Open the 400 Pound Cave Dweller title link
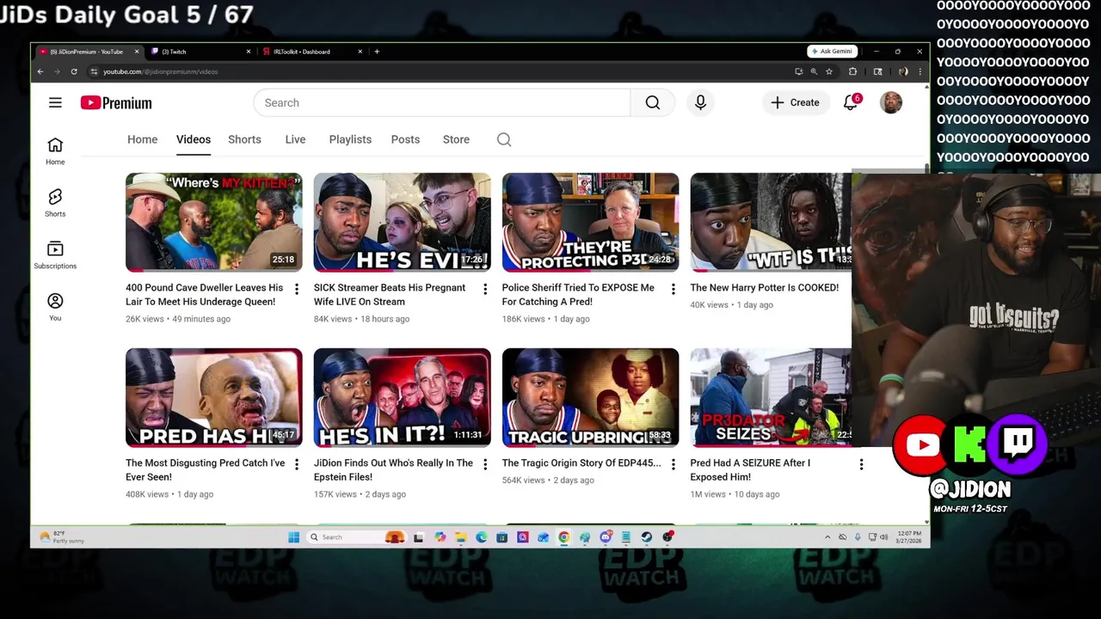 [205, 295]
